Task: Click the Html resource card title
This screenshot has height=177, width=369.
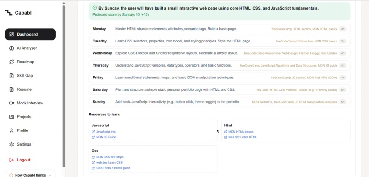Action: click(228, 125)
